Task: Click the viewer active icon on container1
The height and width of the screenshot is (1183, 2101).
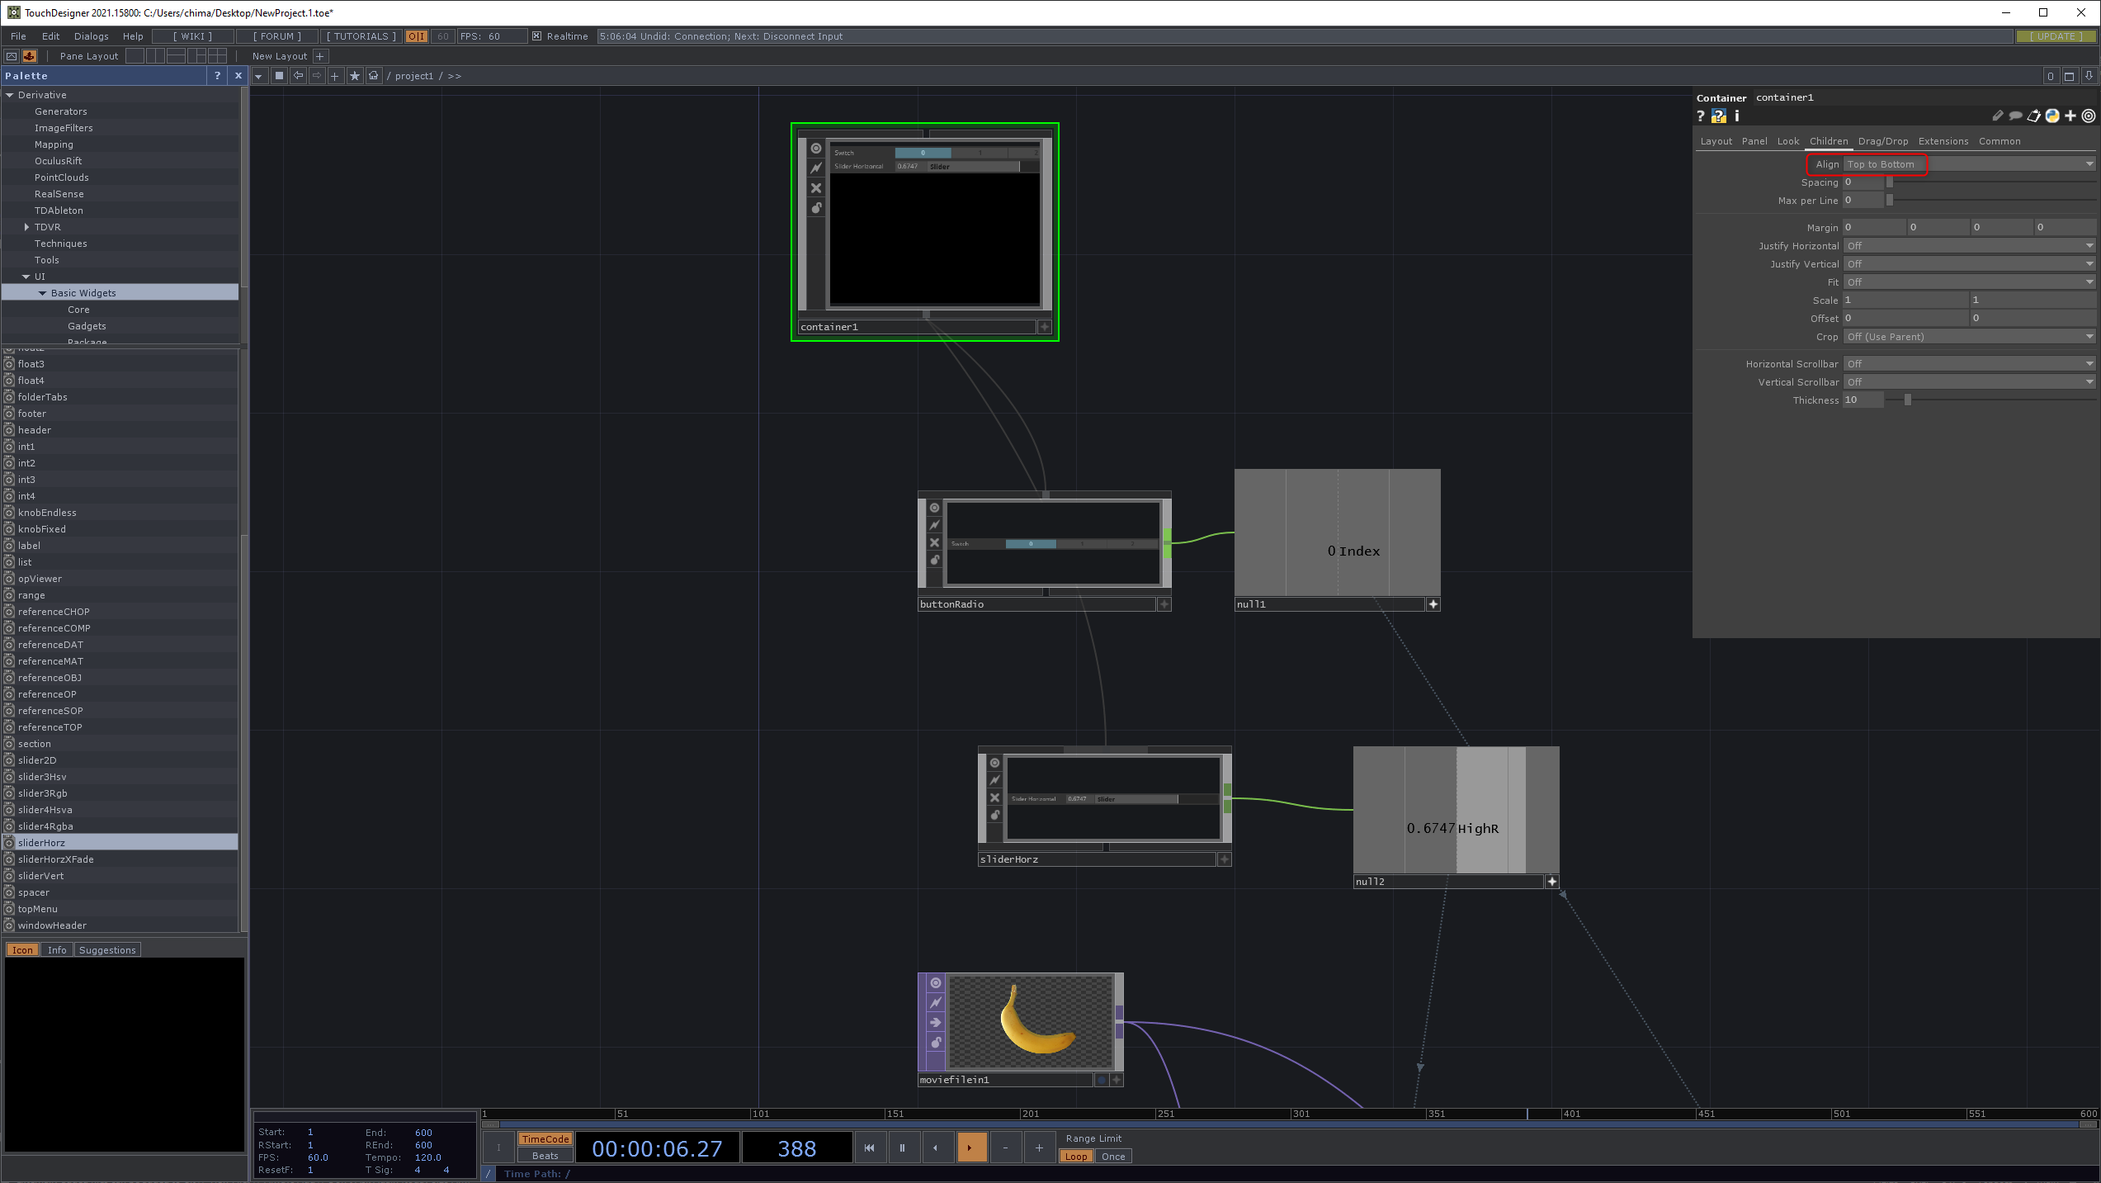Action: point(816,149)
